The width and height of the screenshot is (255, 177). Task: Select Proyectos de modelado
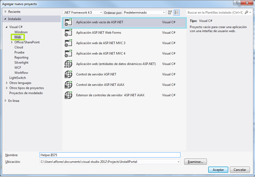26,93
